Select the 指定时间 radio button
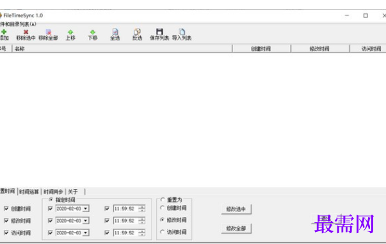This screenshot has height=244, width=386. tap(51, 199)
